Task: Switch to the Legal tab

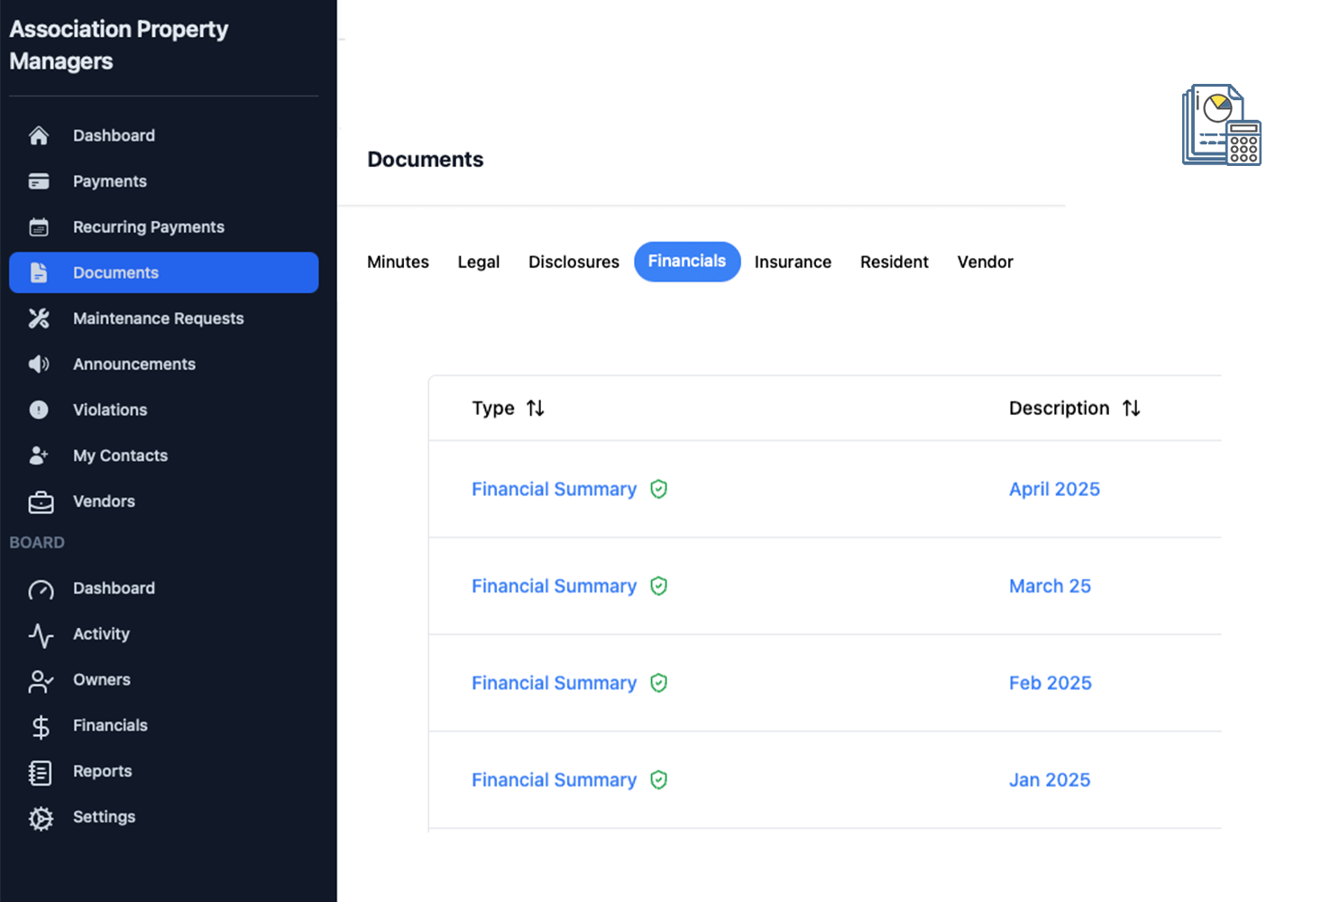Action: pyautogui.click(x=479, y=262)
